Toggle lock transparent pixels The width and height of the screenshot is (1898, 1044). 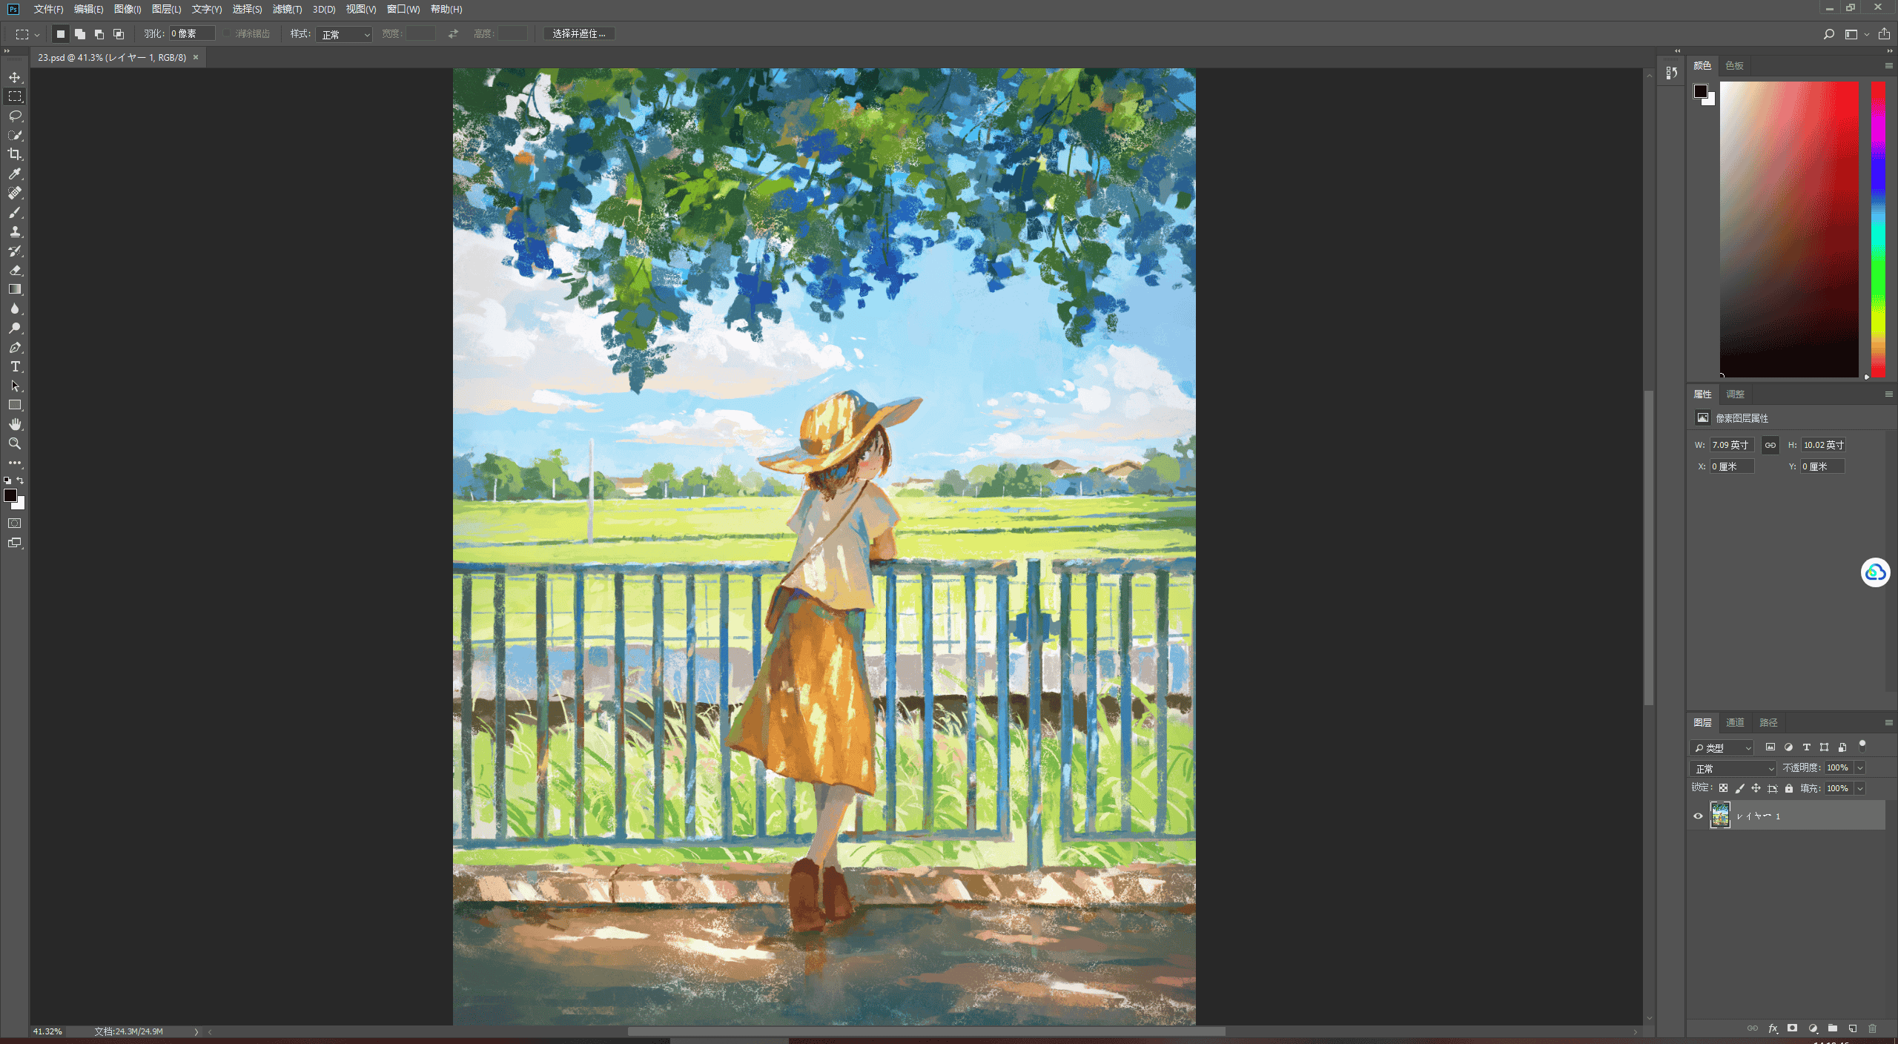(x=1723, y=788)
